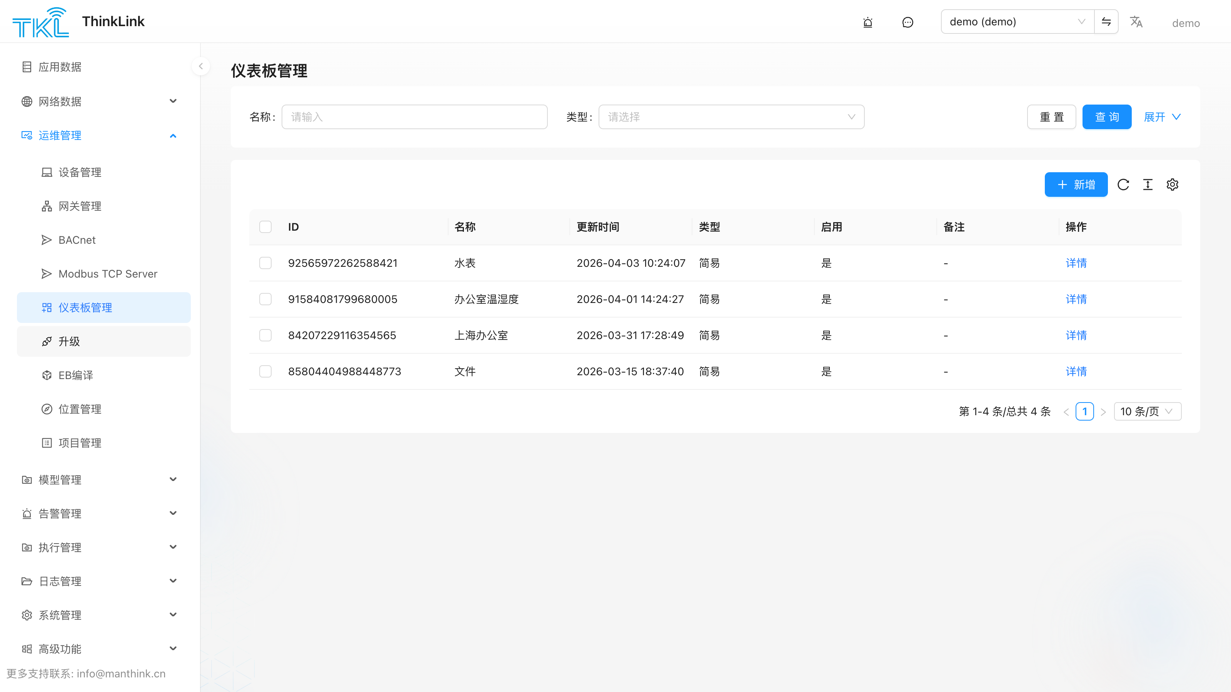Collapse the 运维管理 menu
The width and height of the screenshot is (1231, 692).
coord(104,136)
